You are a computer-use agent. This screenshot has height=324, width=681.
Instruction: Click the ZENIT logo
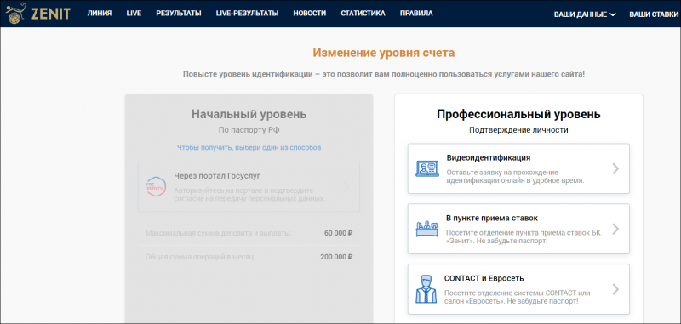(x=37, y=14)
